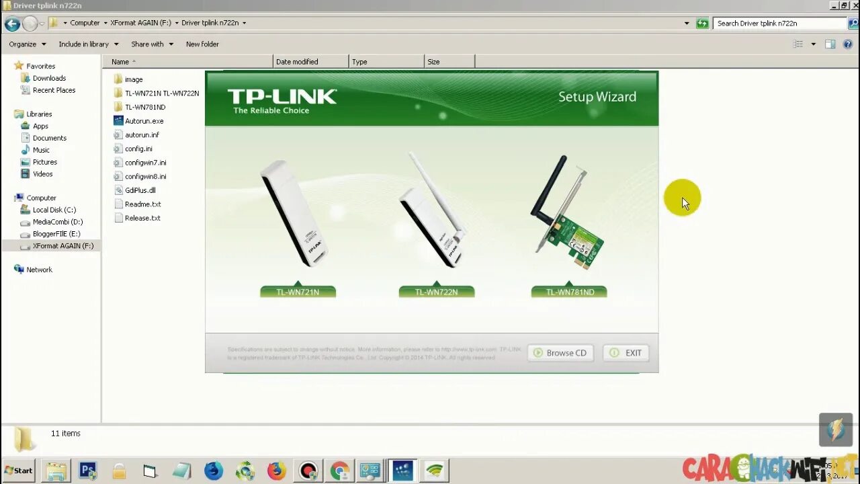Click the EXIT button in Setup Wizard
The image size is (860, 484).
[x=626, y=353]
